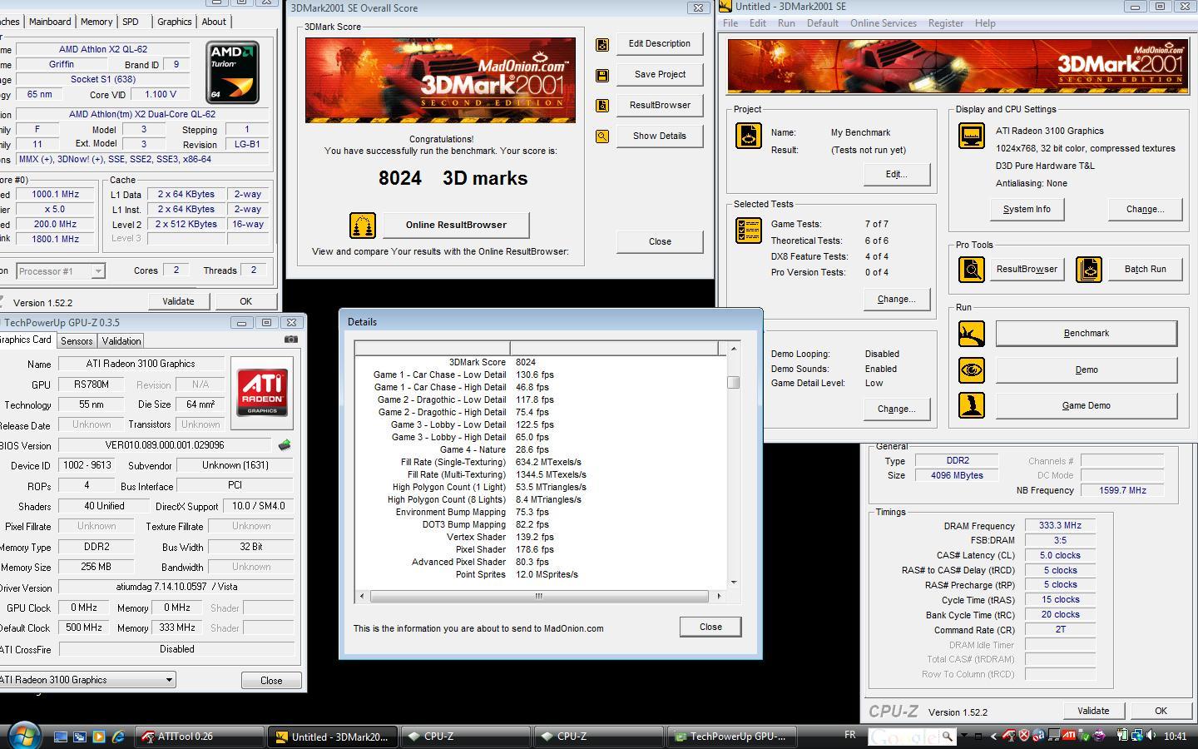The width and height of the screenshot is (1198, 749).
Task: Click the Show Details button
Action: click(x=660, y=136)
